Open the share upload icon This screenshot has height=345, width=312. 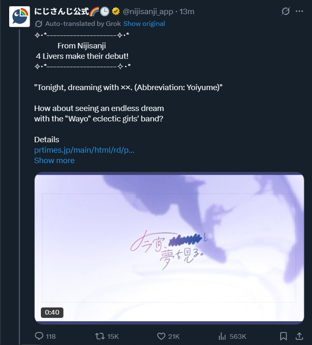coord(299,336)
